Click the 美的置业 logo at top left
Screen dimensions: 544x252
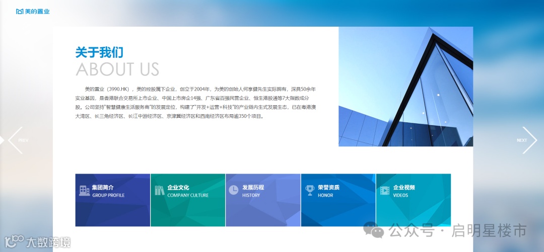tap(33, 12)
